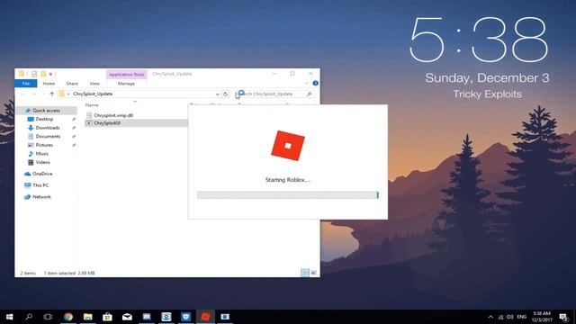Open Desktop in navigation pane
576x324 pixels.
coord(44,120)
